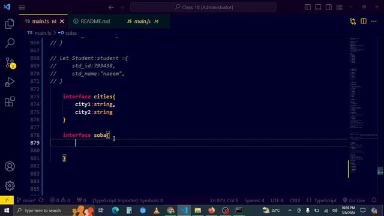Open Firefox from the taskbar
This screenshot has width=384, height=216.
(x=212, y=211)
